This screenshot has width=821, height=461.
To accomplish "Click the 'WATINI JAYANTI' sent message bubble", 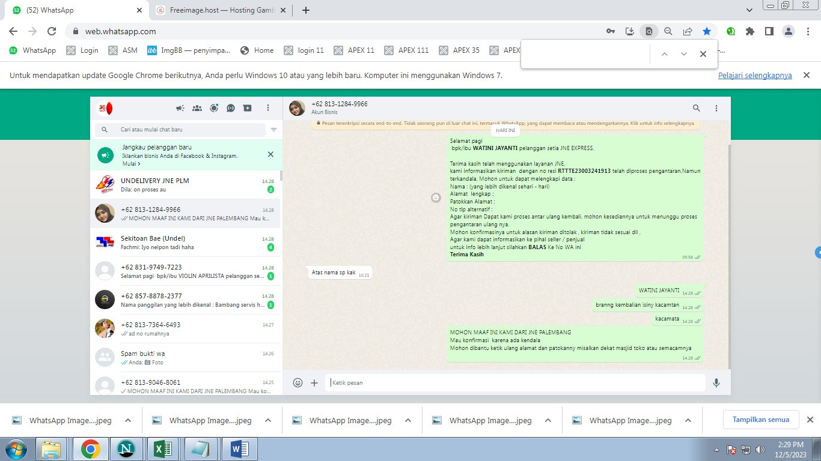I will [669, 291].
